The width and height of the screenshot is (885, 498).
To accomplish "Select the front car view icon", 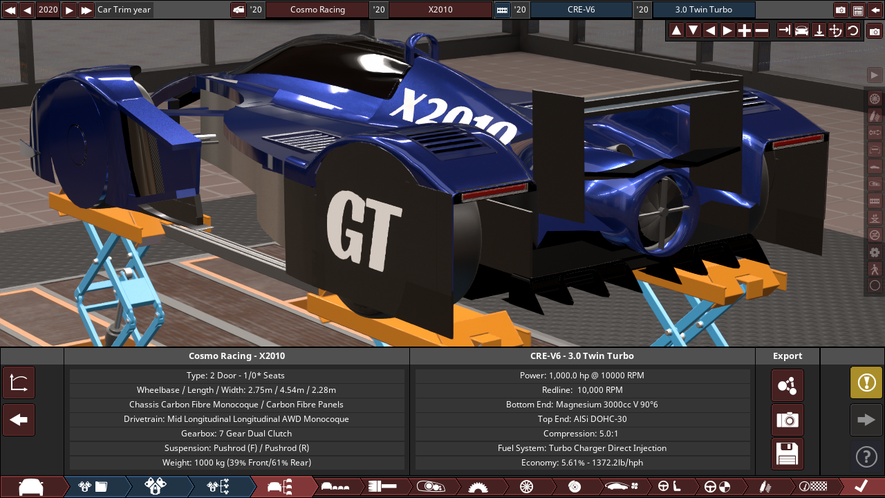I will pyautogui.click(x=802, y=30).
